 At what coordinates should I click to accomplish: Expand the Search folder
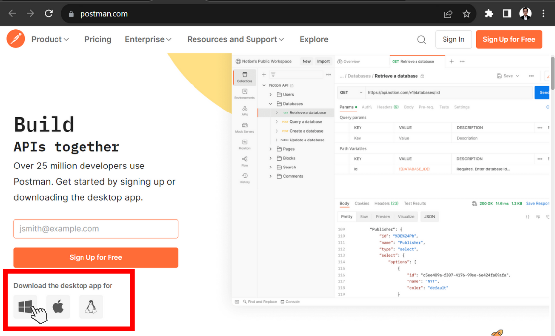click(271, 167)
